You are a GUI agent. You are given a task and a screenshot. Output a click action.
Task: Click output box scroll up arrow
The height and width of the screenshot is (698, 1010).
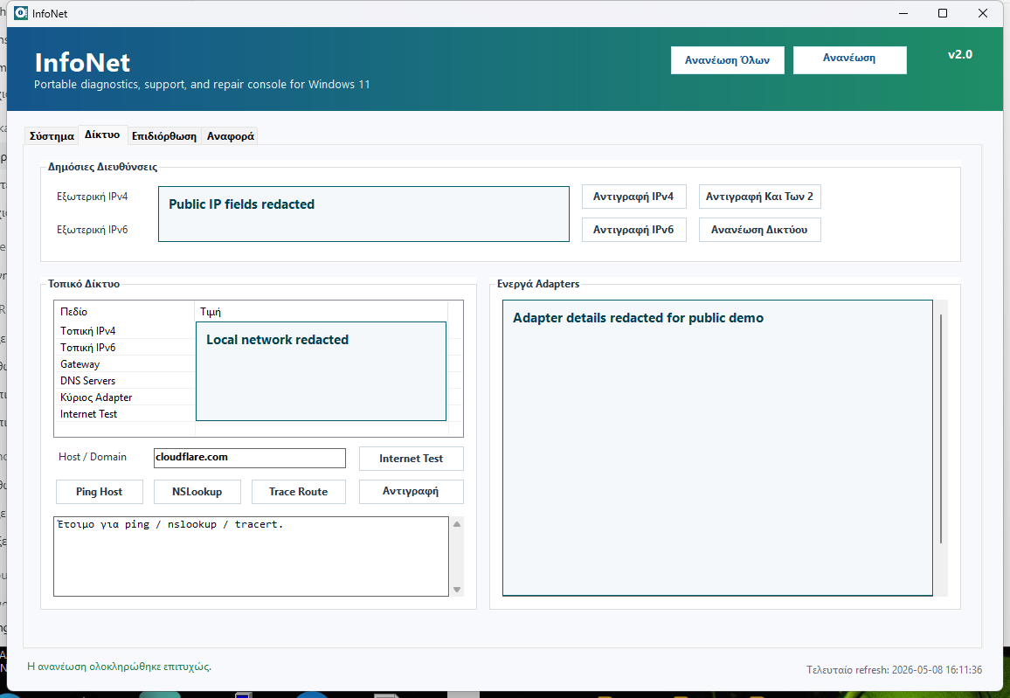457,524
